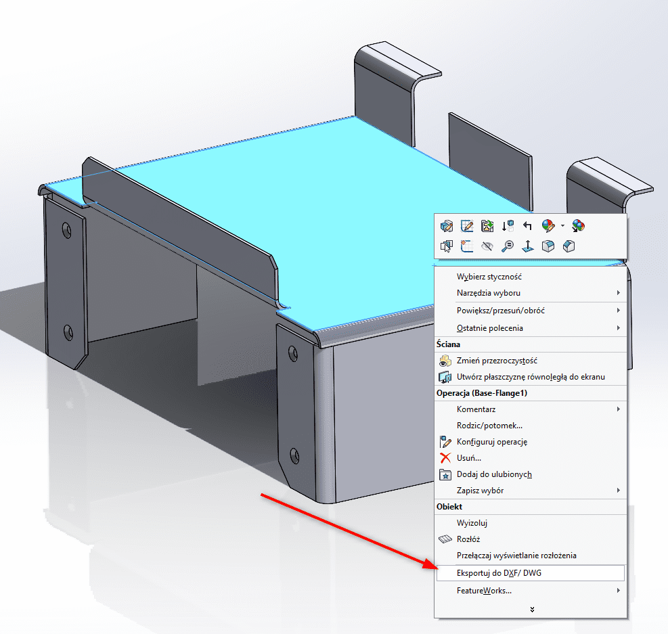Click the Sketch icon with orange star
This screenshot has height=634, width=668.
coord(467,246)
